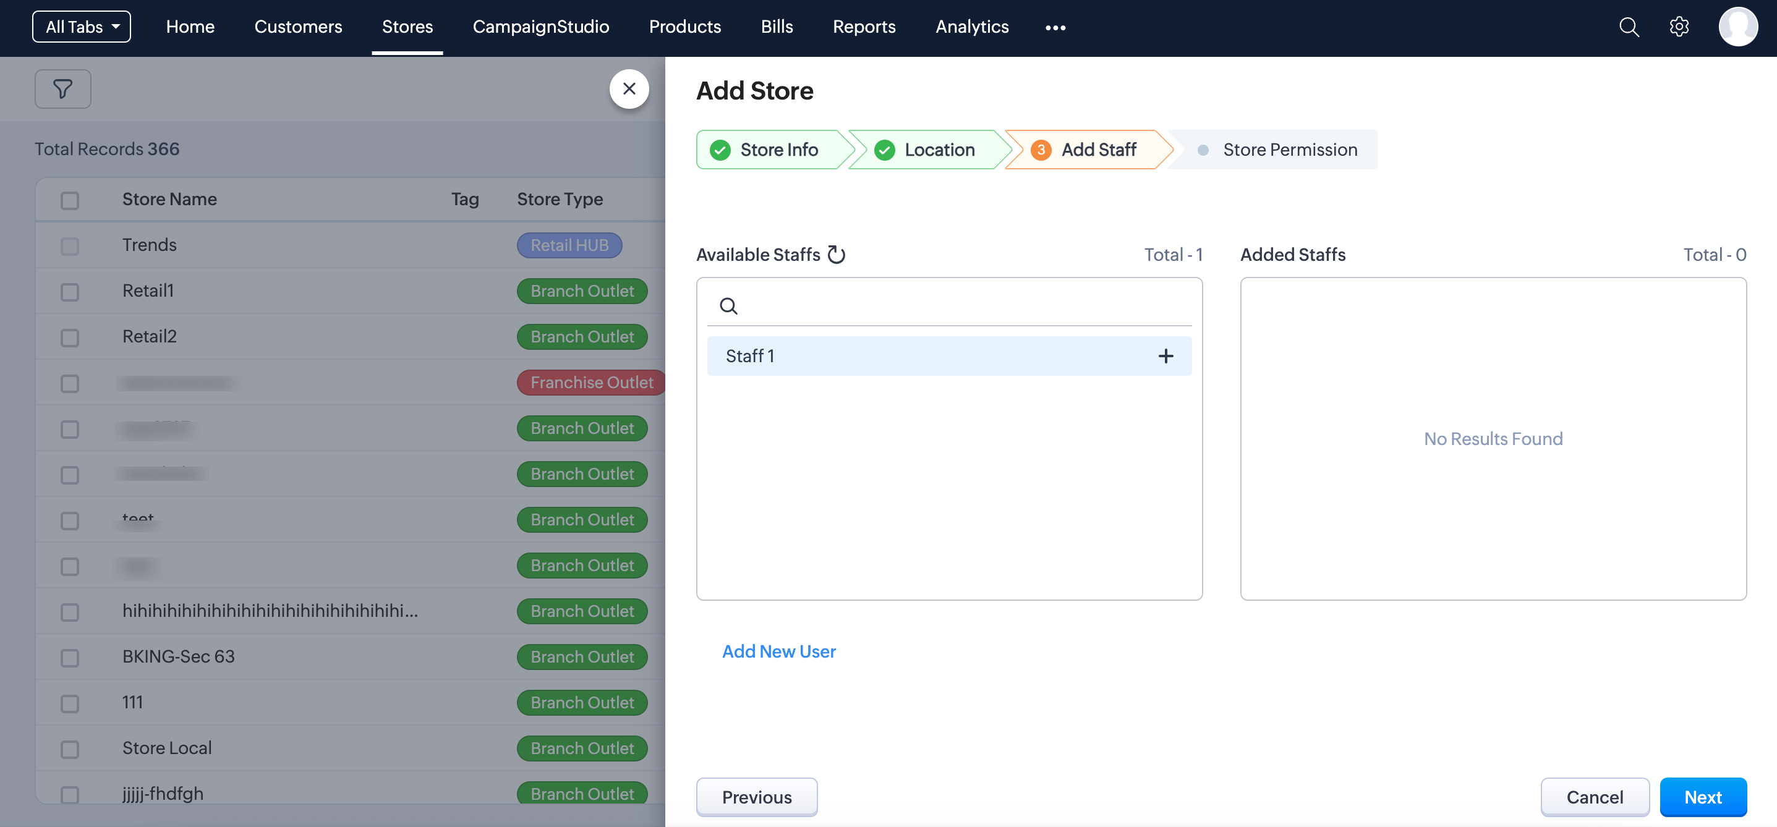Open the more tabs ellipsis menu
The height and width of the screenshot is (827, 1777).
[1055, 28]
